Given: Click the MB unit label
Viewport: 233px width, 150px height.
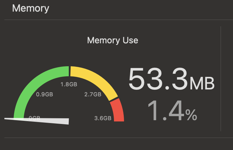Looking at the screenshot, I should click(202, 83).
